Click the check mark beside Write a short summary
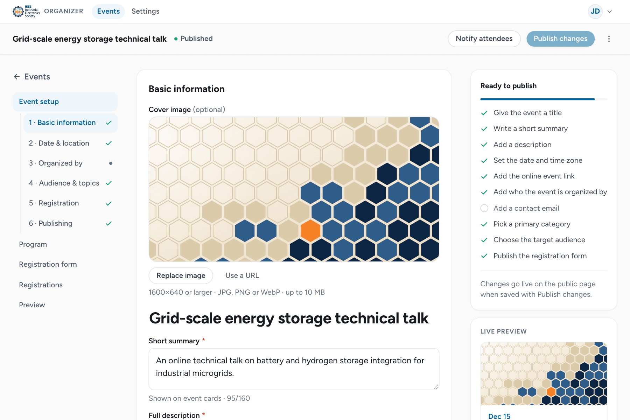The width and height of the screenshot is (630, 420). coord(484,129)
